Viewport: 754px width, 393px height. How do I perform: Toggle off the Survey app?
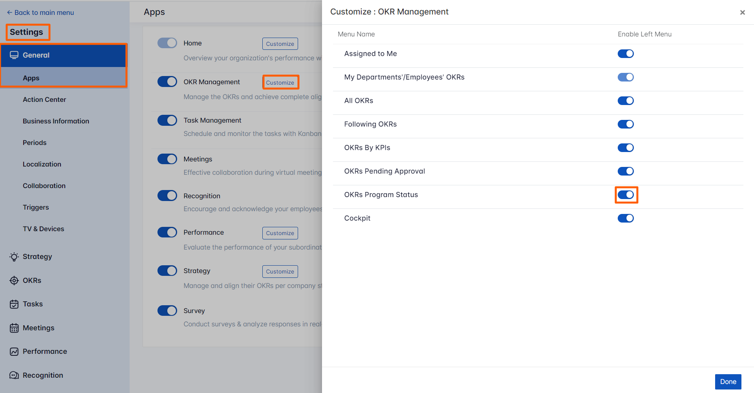point(167,310)
